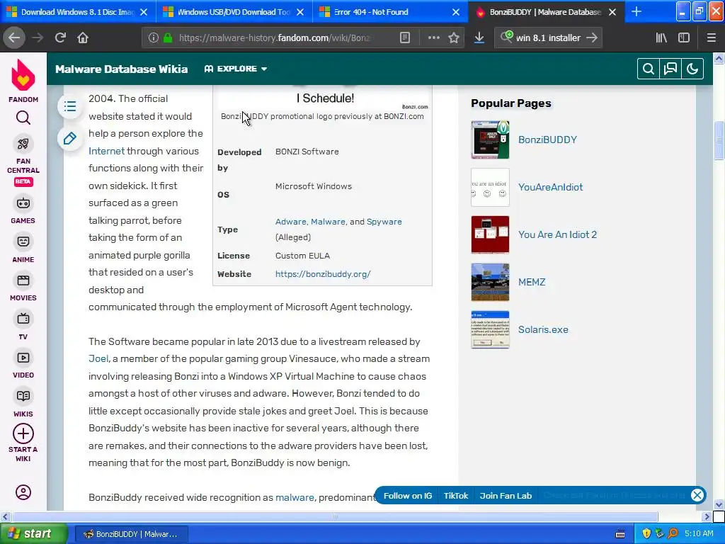Dismiss the bottom banner with X
This screenshot has width=725, height=544.
click(697, 495)
